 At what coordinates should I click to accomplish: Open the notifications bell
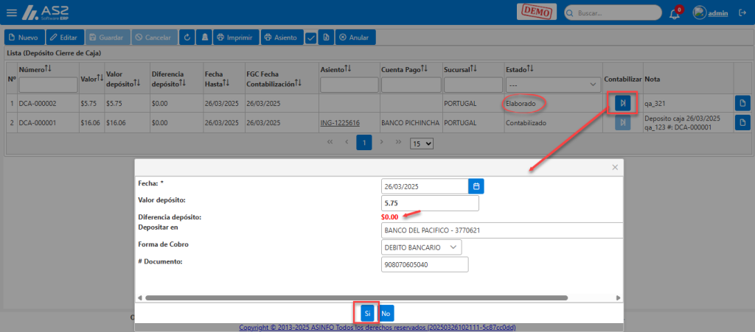click(675, 14)
